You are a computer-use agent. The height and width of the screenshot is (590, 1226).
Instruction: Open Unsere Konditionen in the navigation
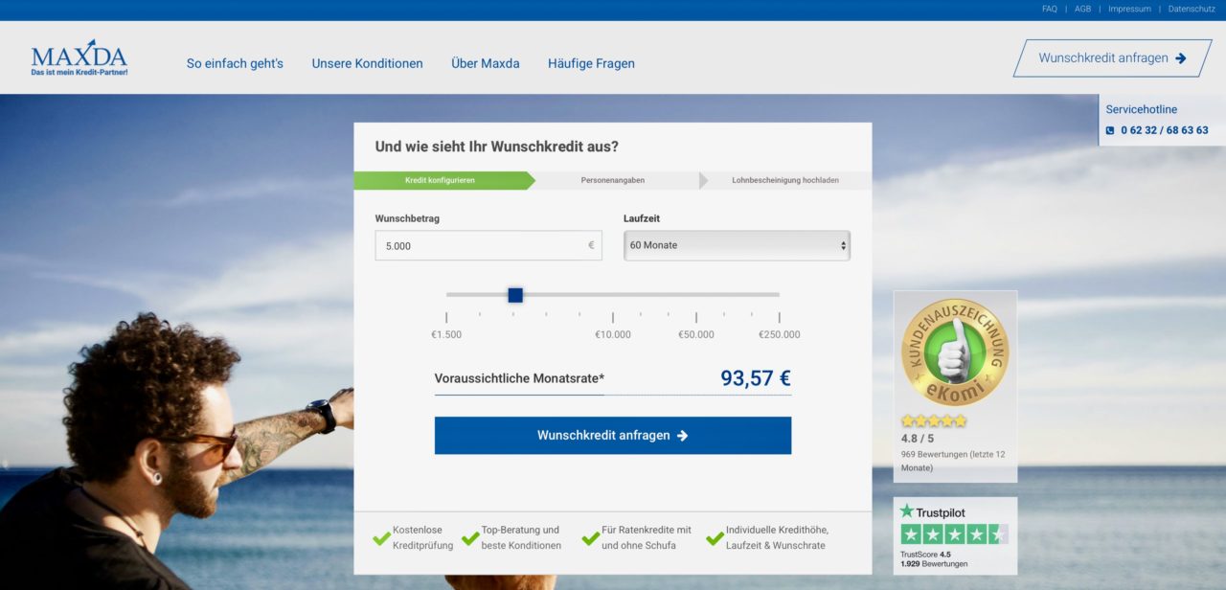367,63
